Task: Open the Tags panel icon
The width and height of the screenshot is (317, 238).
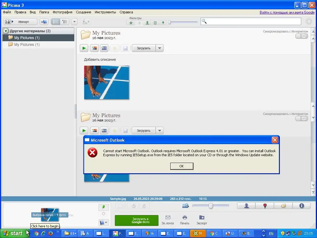Action: (283, 206)
